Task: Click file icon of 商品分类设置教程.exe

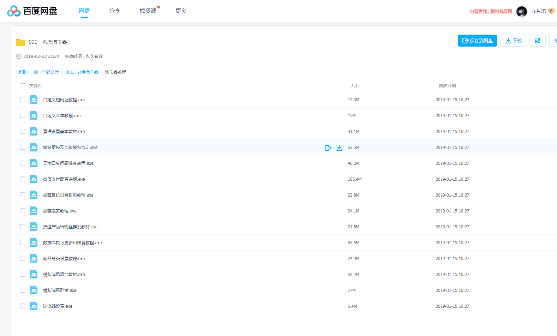Action: coord(34,258)
